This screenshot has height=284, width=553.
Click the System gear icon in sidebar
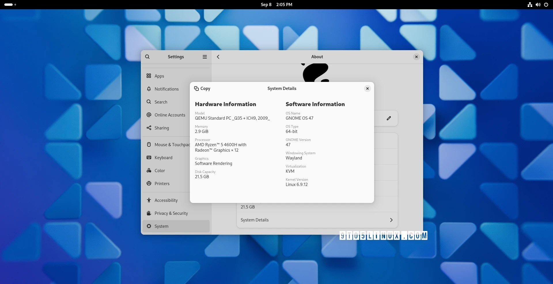tap(149, 226)
